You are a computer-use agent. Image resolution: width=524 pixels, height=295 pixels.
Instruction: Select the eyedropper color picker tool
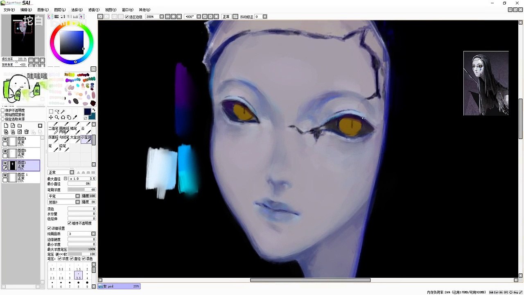tap(75, 117)
